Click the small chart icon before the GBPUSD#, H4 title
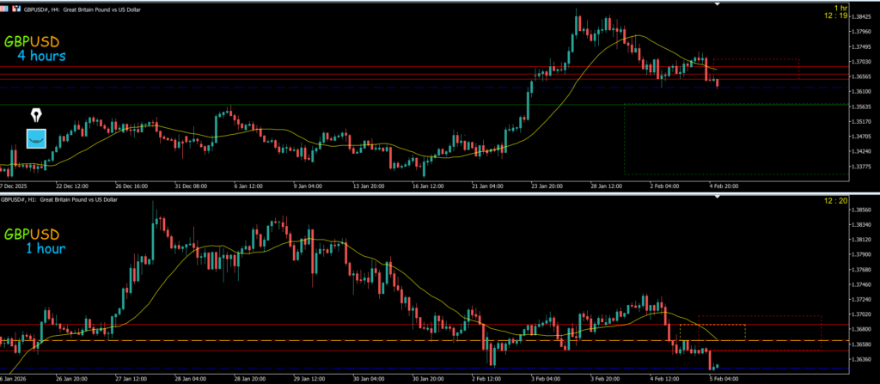 [x=16, y=9]
